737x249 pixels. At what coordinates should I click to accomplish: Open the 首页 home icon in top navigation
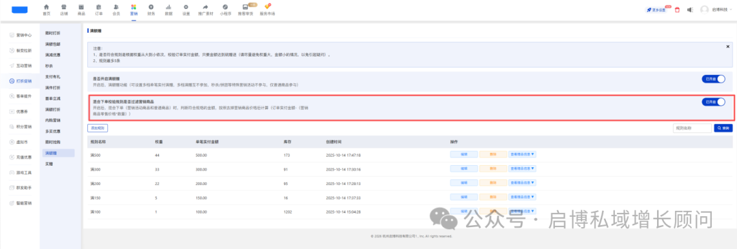tap(46, 7)
